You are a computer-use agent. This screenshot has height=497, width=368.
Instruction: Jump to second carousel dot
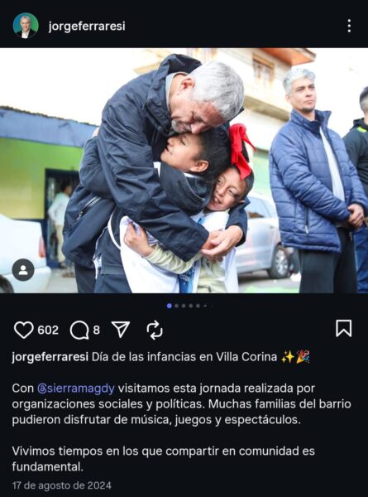(177, 306)
